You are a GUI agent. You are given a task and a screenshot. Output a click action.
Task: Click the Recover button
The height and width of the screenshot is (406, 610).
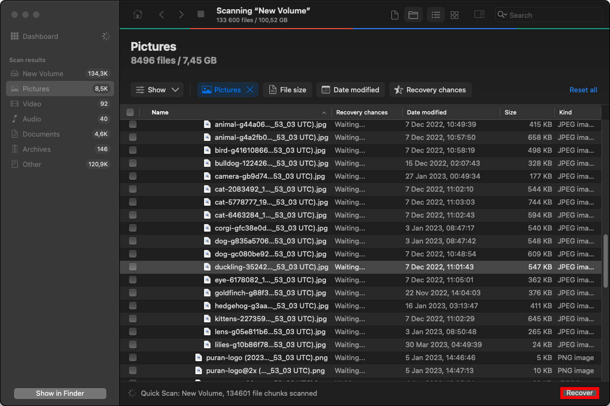[579, 393]
